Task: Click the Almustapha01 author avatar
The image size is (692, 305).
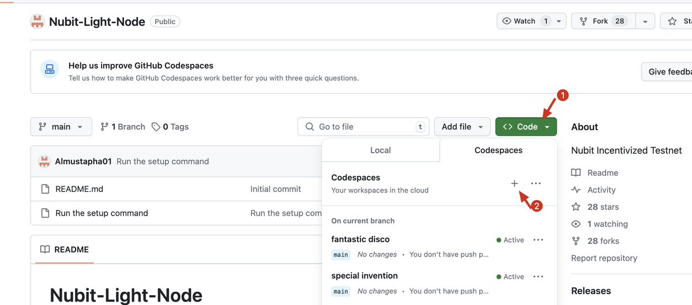Action: click(44, 161)
